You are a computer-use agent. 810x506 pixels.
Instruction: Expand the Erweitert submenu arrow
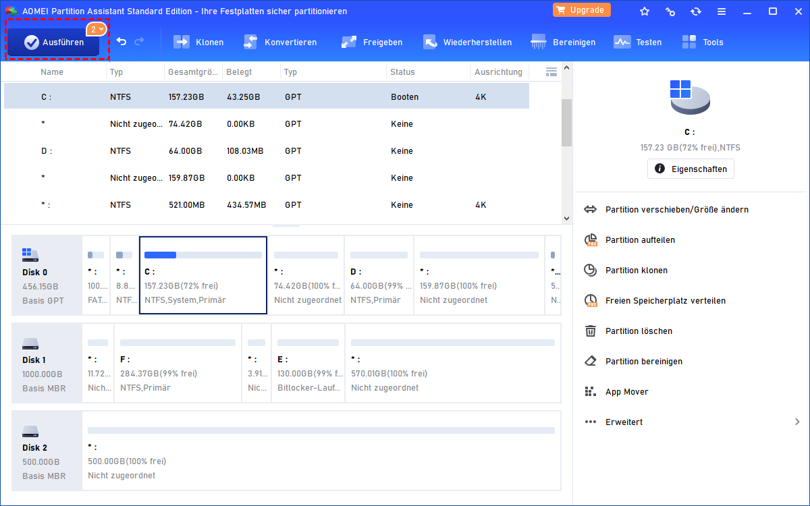[797, 422]
